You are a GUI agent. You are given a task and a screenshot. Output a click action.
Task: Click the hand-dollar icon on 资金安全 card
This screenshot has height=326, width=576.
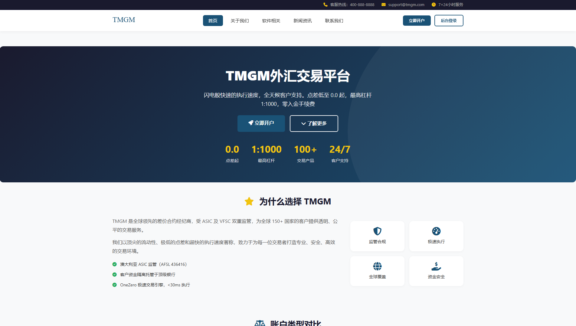(x=436, y=266)
